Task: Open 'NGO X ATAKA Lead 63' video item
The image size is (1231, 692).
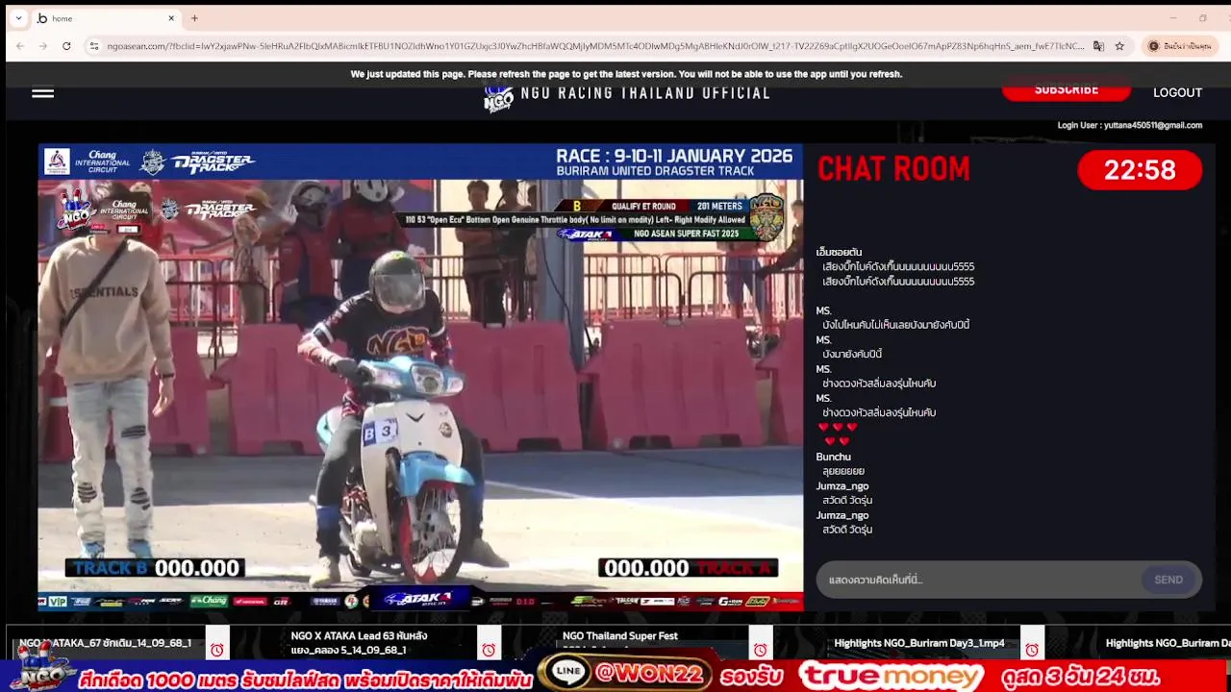Action: coord(359,643)
